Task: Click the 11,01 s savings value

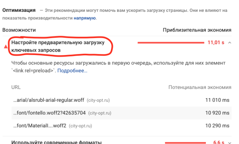Action: click(216, 42)
